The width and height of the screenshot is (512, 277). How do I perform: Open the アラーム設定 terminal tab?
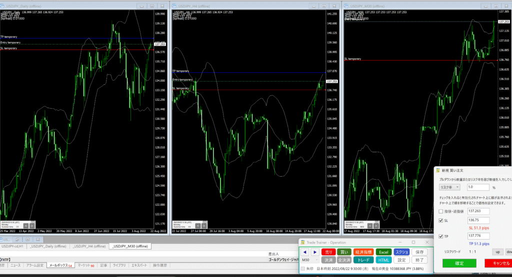34,266
